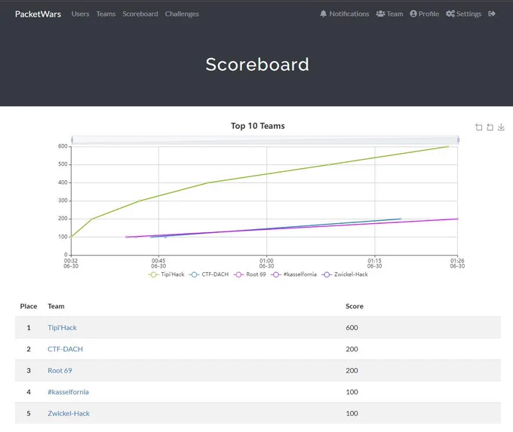The height and width of the screenshot is (432, 513).
Task: Click the Team group icon
Action: click(380, 14)
